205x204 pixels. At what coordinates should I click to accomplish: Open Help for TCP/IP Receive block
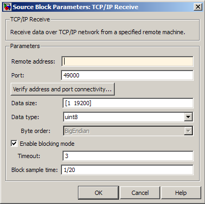tap(181, 193)
